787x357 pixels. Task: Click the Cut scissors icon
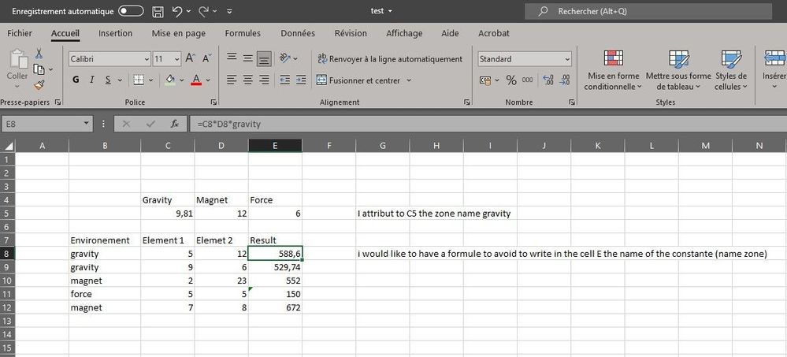[39, 54]
